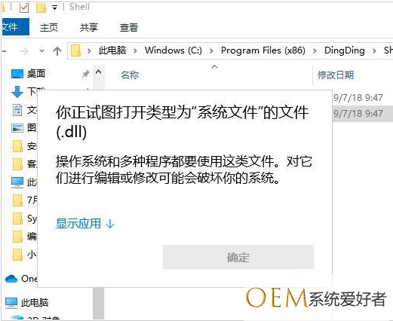The width and height of the screenshot is (393, 321).
Task: Switch to the 主页 ribbon tab
Action: coord(49,27)
